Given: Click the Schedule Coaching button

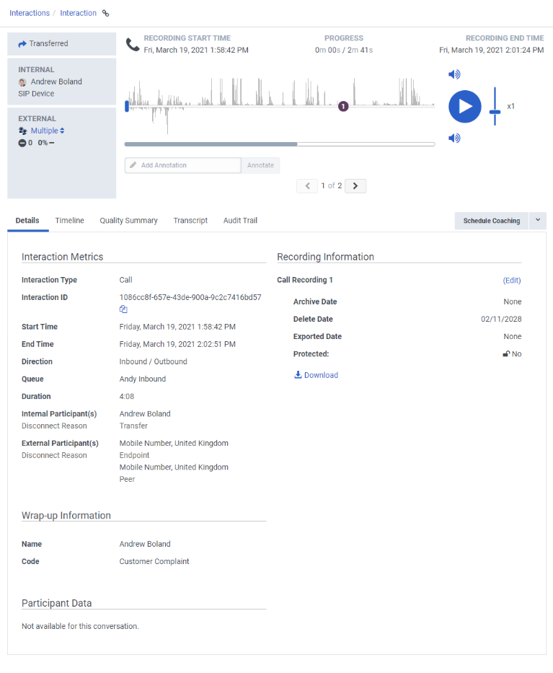Looking at the screenshot, I should click(x=491, y=221).
